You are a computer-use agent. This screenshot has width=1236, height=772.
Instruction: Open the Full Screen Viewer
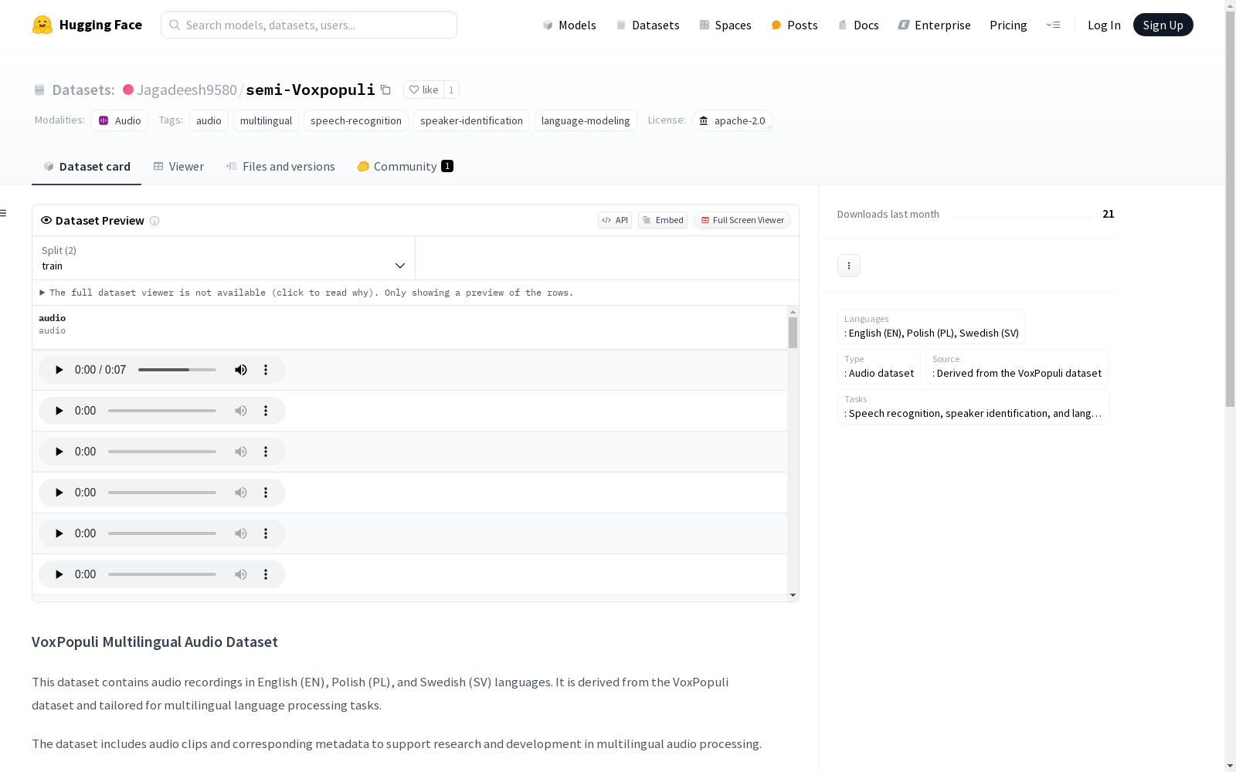[x=742, y=220]
